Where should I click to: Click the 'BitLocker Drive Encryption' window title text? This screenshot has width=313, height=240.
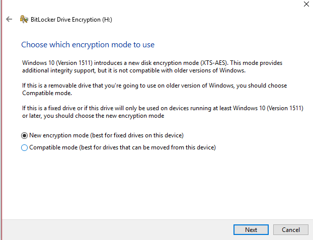(x=66, y=20)
